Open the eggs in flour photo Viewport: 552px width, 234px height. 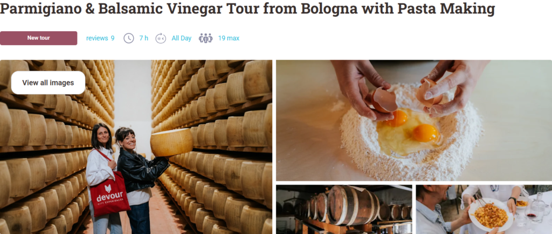tap(414, 120)
